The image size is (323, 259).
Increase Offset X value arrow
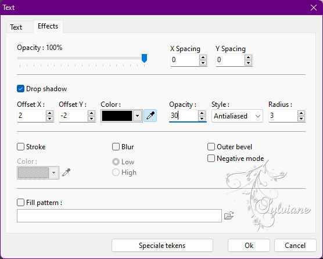click(x=49, y=113)
